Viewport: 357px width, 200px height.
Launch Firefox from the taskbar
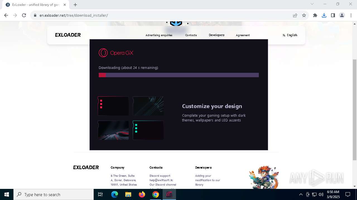[x=142, y=194]
